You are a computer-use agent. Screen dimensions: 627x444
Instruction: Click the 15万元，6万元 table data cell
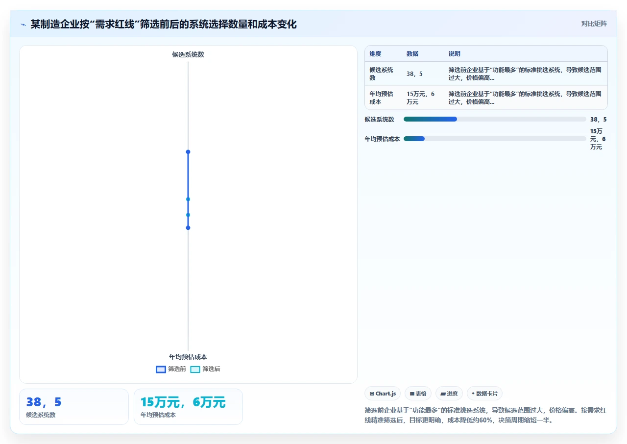[423, 98]
